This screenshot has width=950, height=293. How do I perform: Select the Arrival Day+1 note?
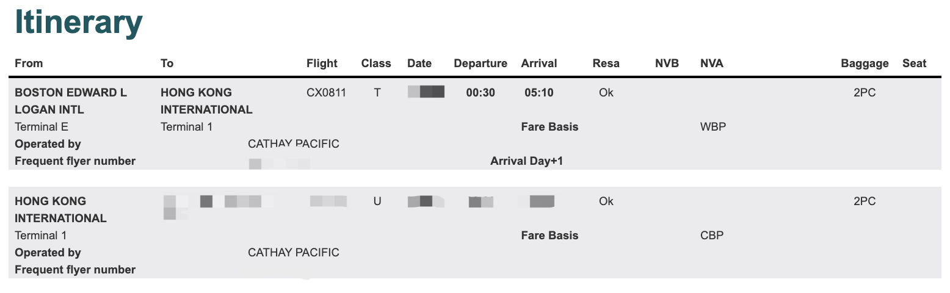tap(527, 161)
